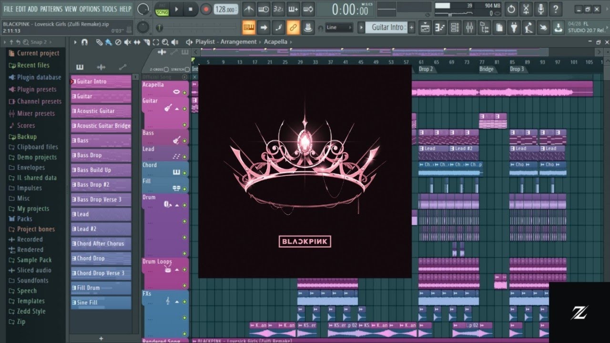Mute the Fill track green light
The height and width of the screenshot is (343, 610).
184,188
